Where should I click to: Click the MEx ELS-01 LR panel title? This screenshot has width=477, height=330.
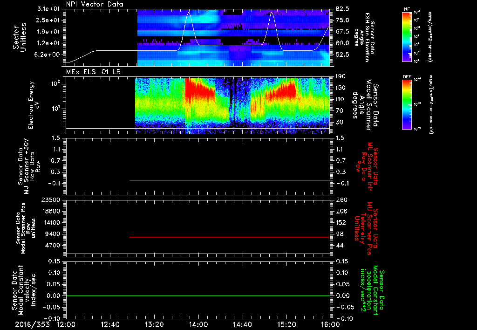click(x=94, y=72)
